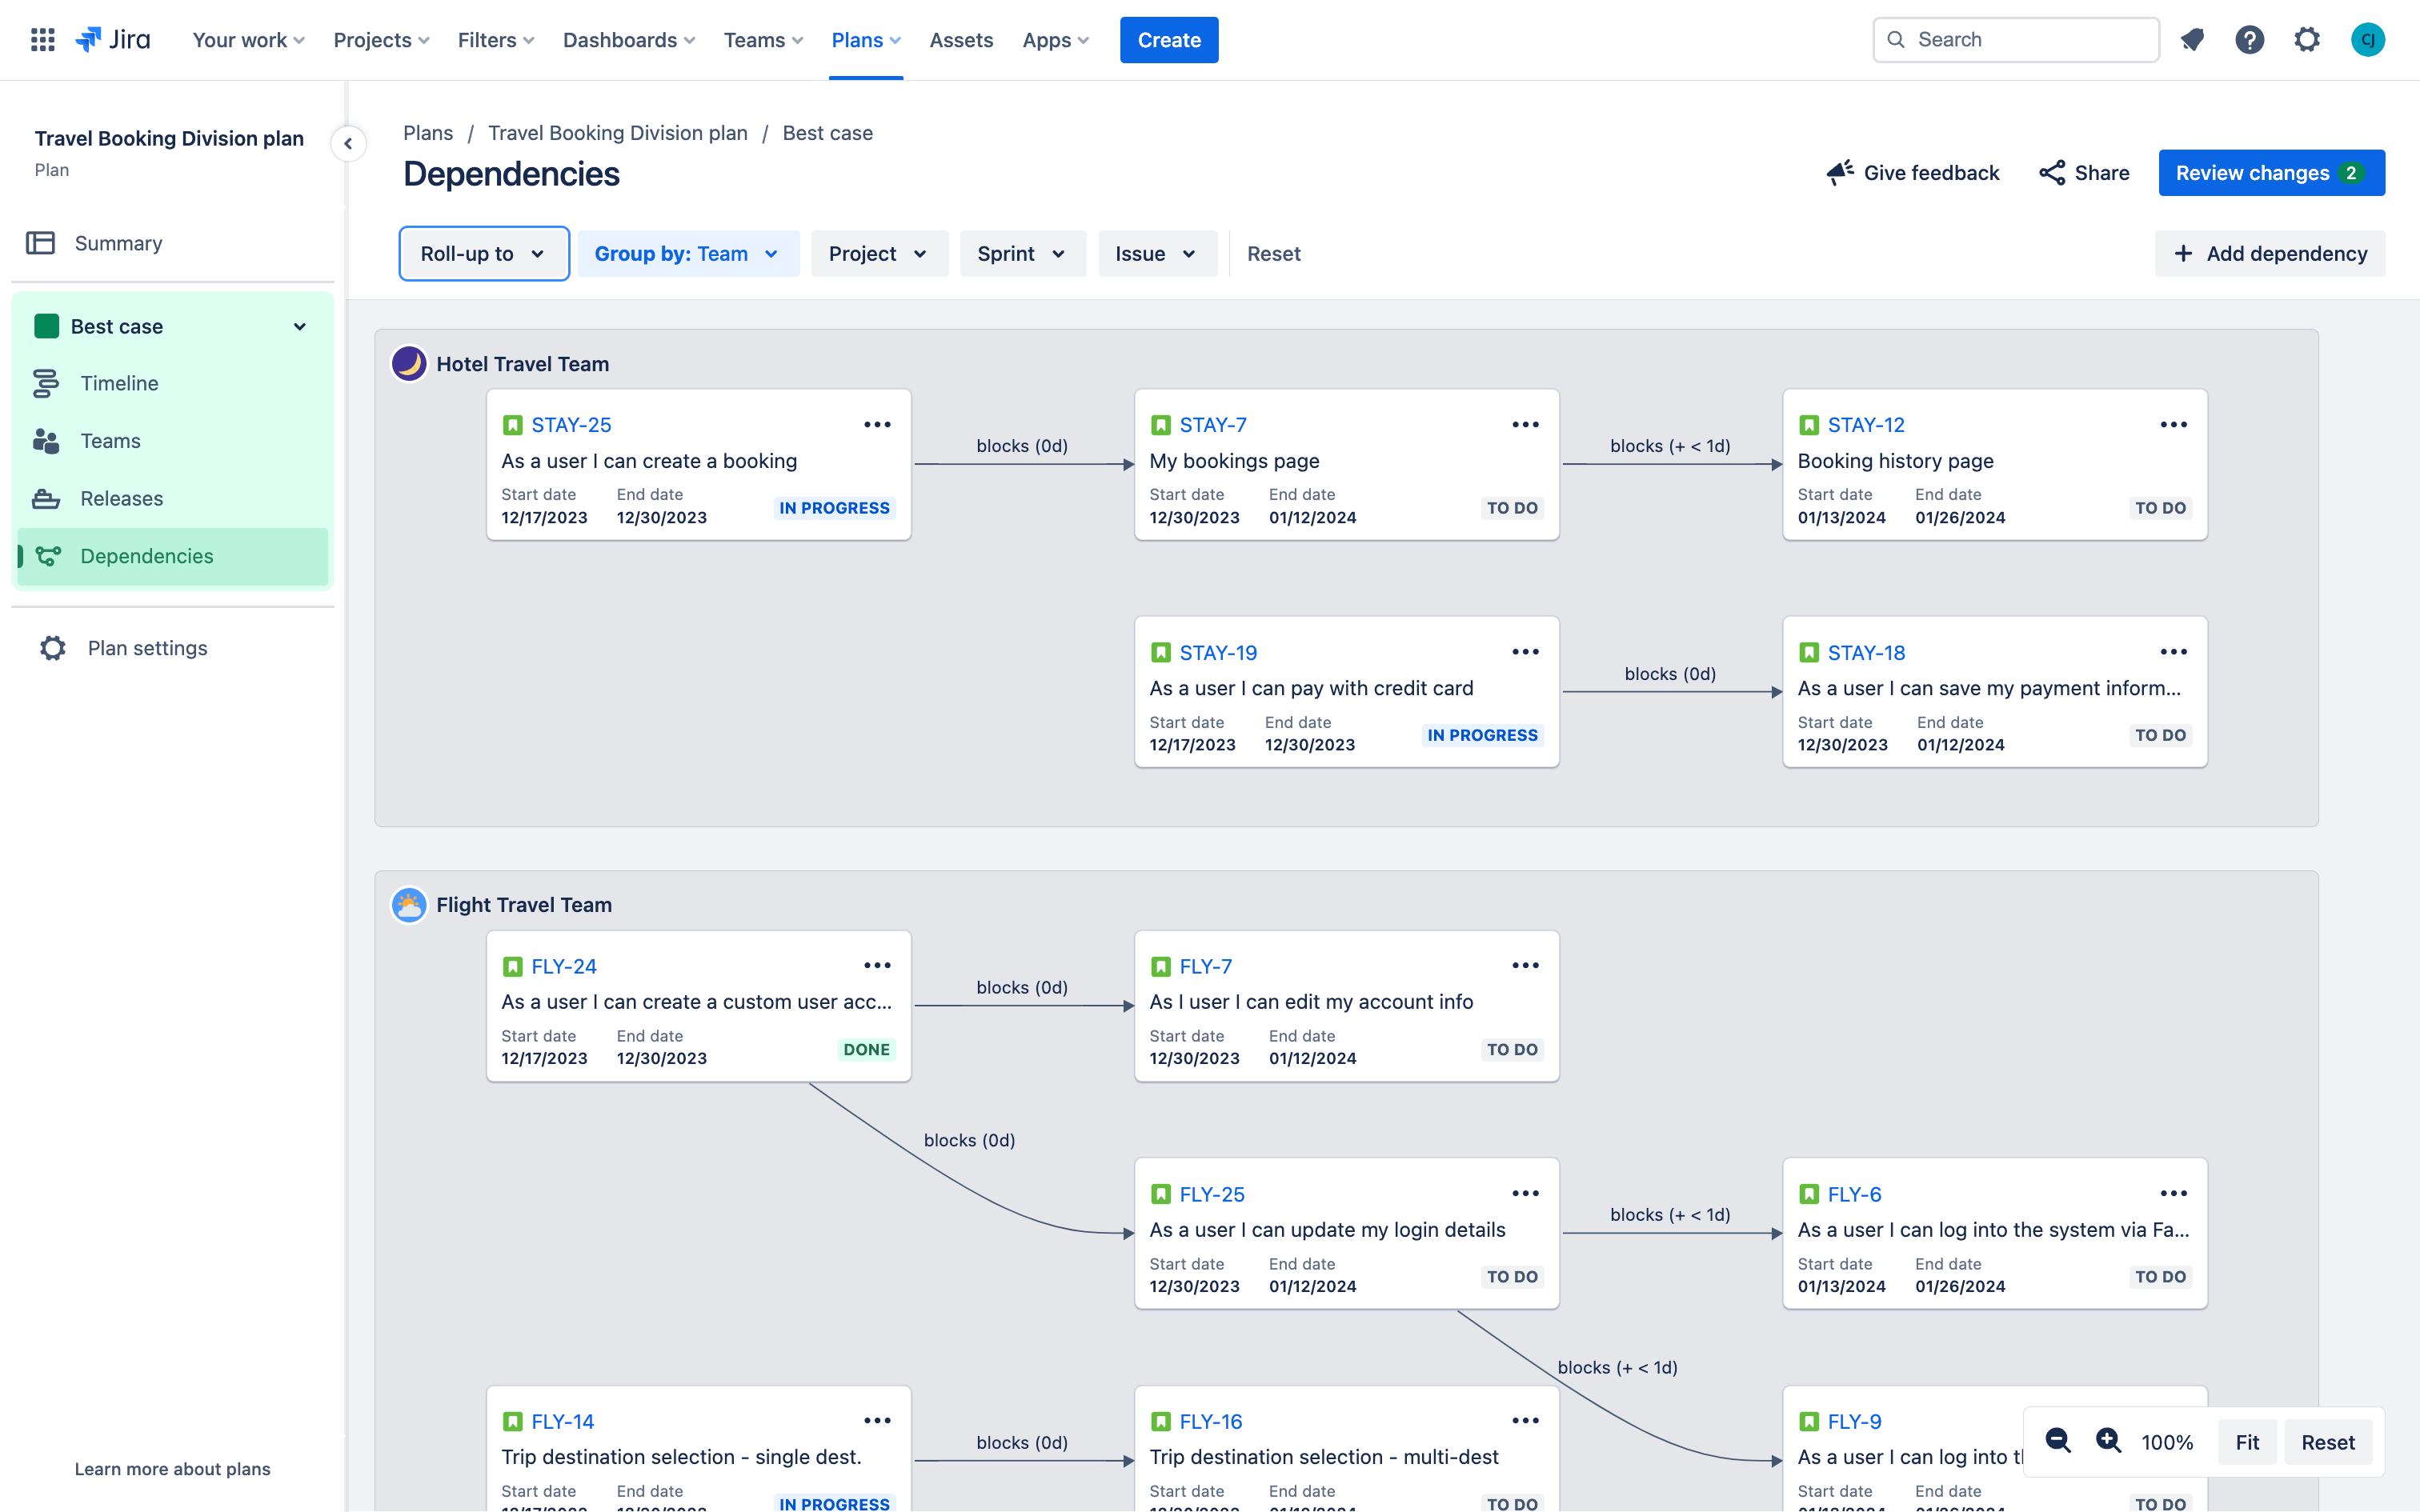The height and width of the screenshot is (1512, 2420).
Task: Click the Timeline sidebar icon
Action: coord(46,383)
